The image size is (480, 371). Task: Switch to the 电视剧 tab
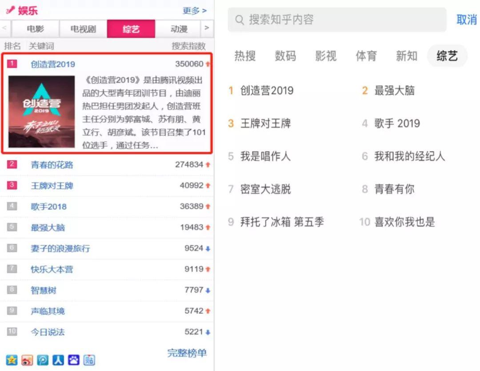click(x=83, y=29)
